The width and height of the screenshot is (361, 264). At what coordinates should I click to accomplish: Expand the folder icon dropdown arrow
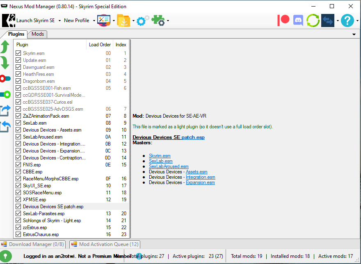tap(133, 21)
